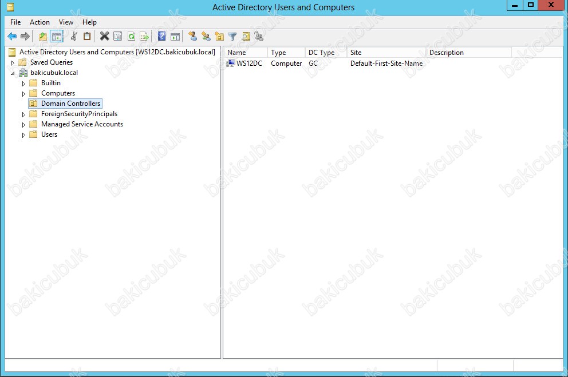
Task: Expand the Users container
Action: (x=23, y=135)
